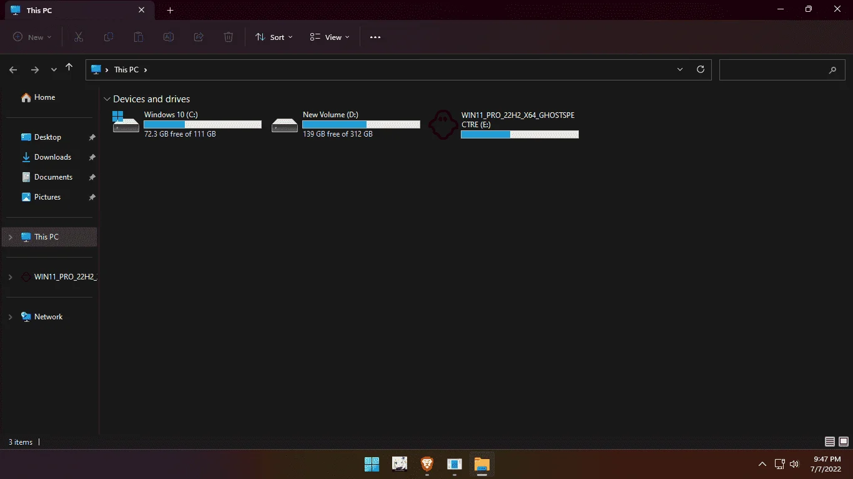The height and width of the screenshot is (479, 853).
Task: Expand the Network tree node
Action: (x=10, y=317)
